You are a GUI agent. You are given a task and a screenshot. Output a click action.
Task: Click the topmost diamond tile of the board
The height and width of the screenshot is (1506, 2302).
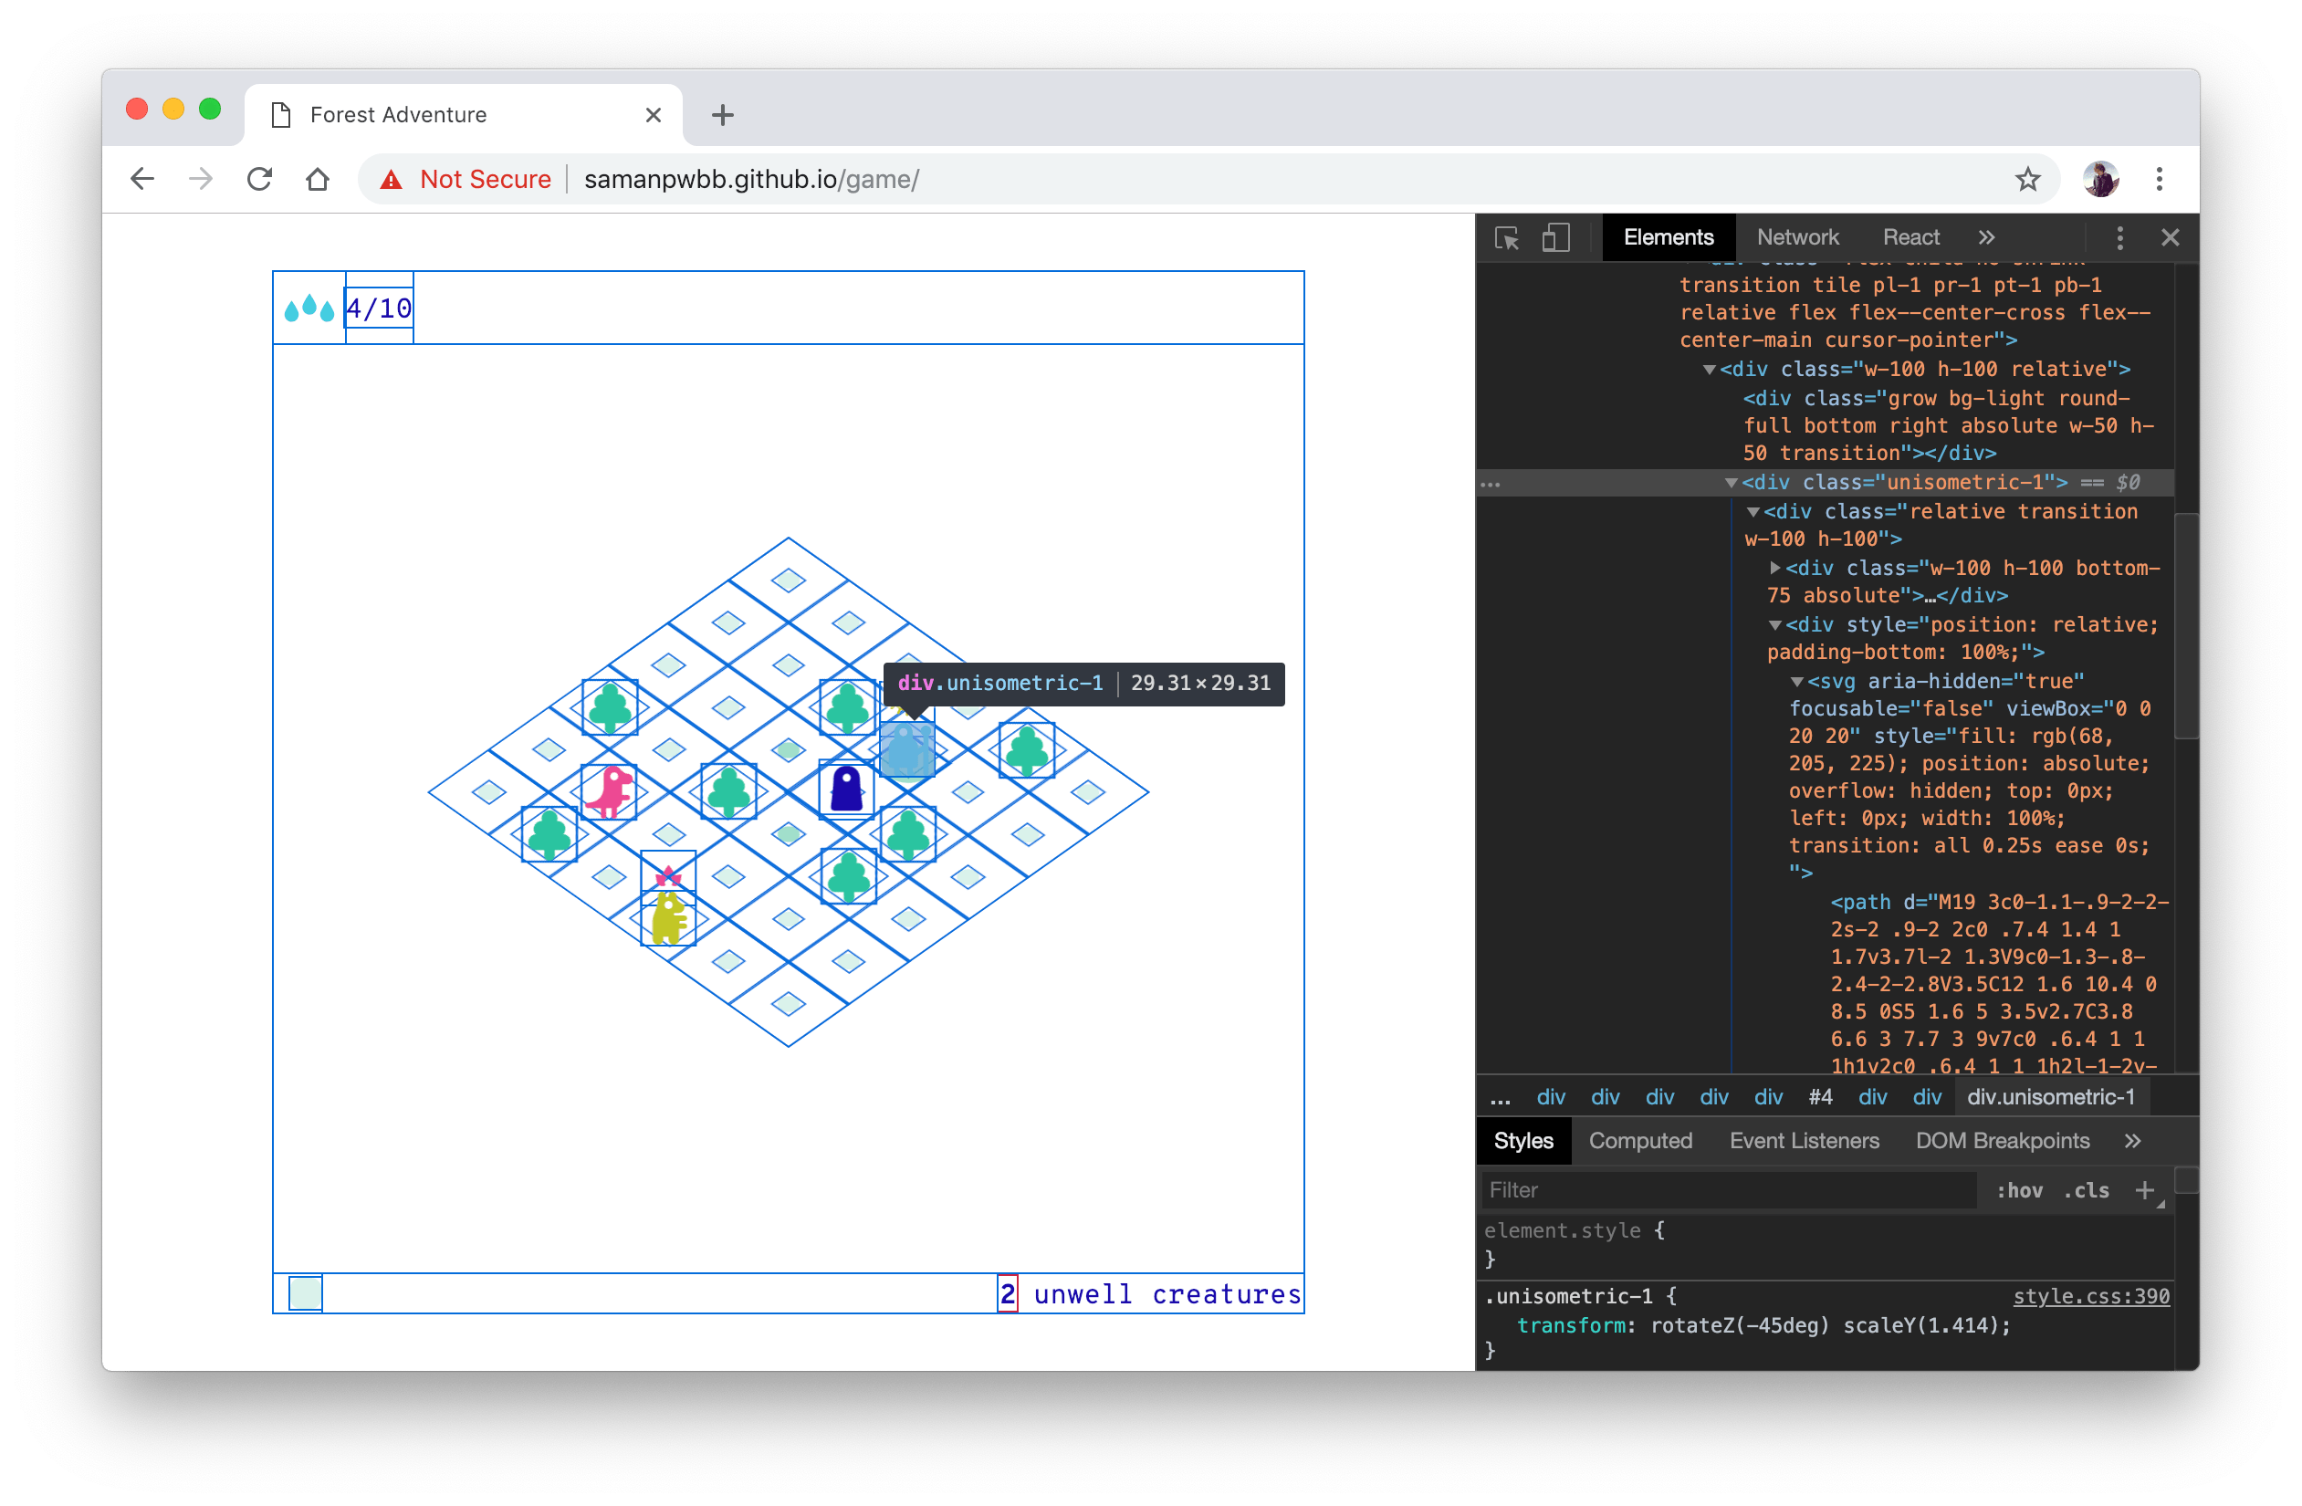(x=789, y=580)
